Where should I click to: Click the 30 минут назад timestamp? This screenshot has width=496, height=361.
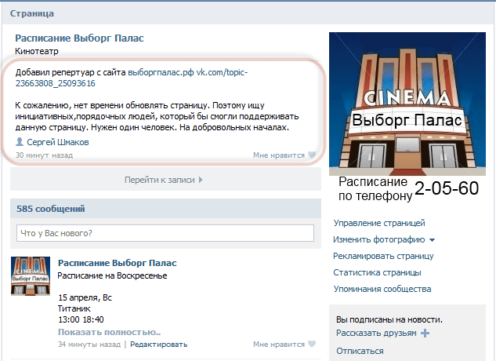(45, 155)
